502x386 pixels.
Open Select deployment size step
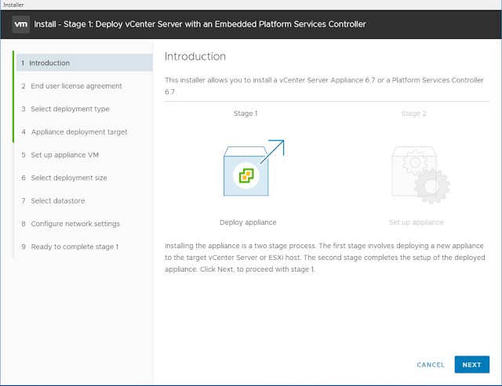64,178
